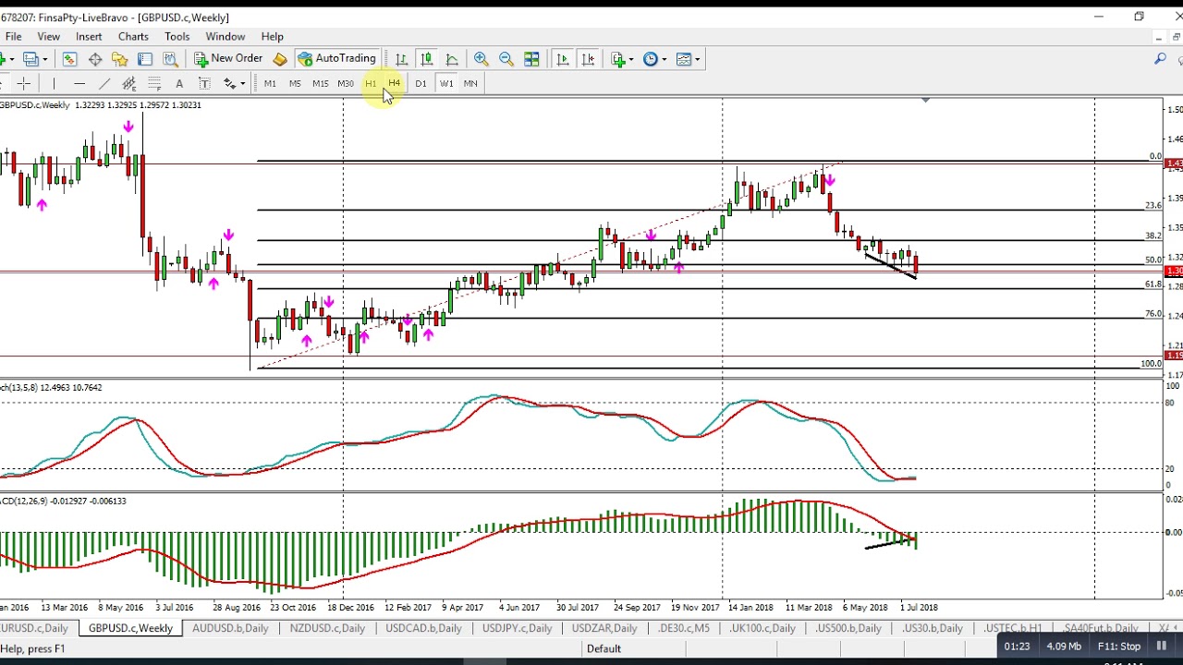Screen dimensions: 1183x665
Task: Switch to NZDUSD.c,Daily chart tab
Action: 327,628
